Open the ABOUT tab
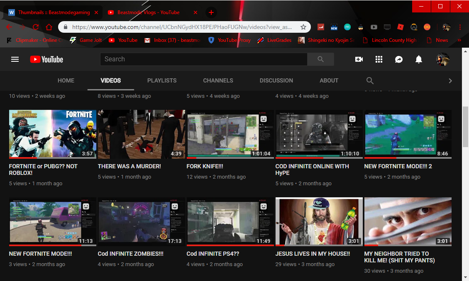Image resolution: width=469 pixels, height=281 pixels. pyautogui.click(x=329, y=80)
